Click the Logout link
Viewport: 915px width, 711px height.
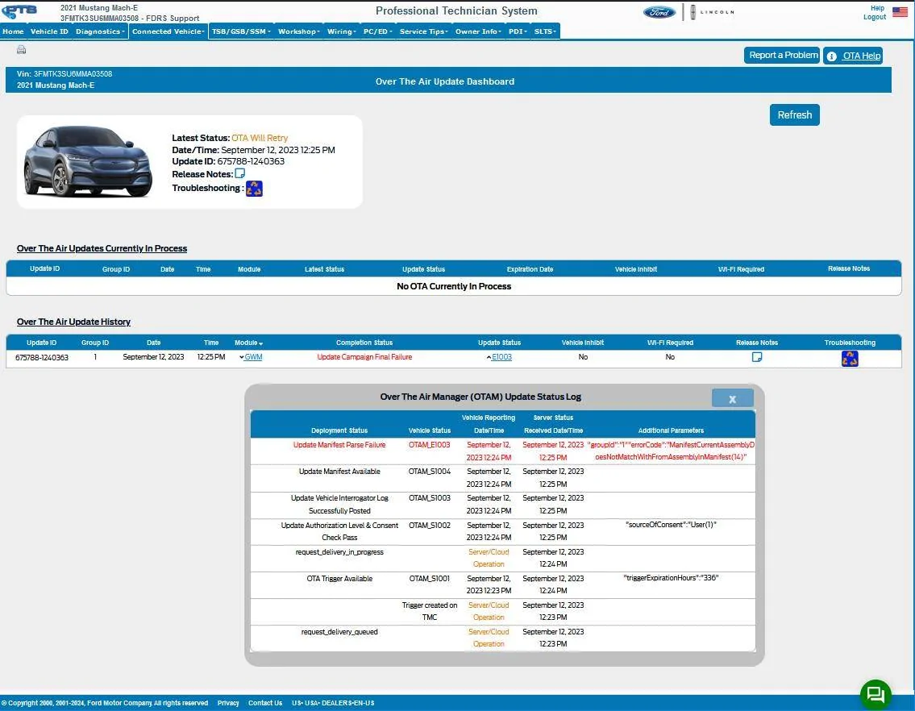(x=875, y=17)
